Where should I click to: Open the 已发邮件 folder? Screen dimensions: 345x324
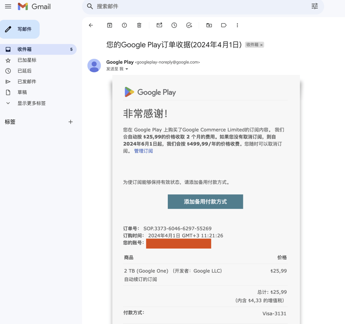tap(27, 82)
